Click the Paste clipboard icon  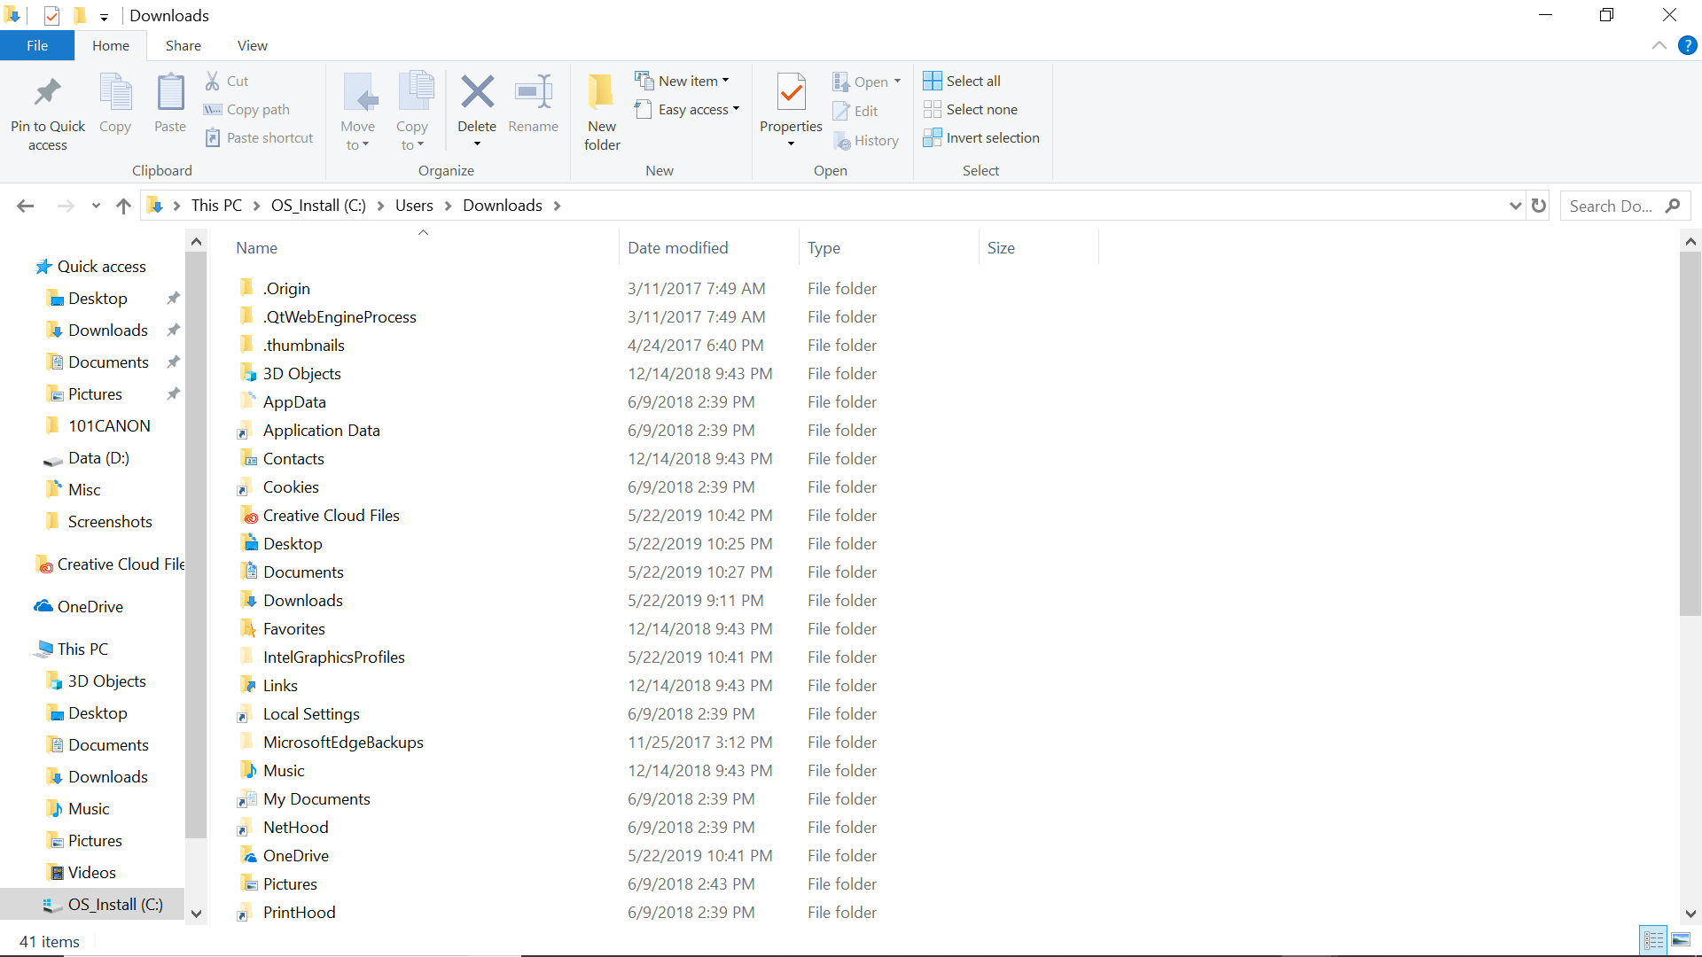(x=170, y=92)
